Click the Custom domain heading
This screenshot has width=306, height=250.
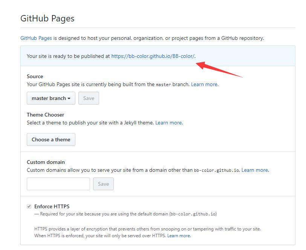(x=46, y=162)
